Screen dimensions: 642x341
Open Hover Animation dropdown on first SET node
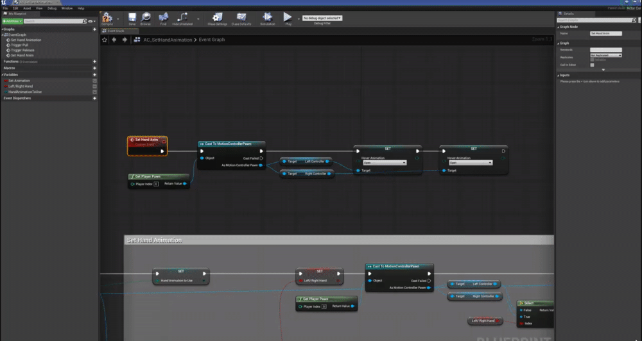[x=385, y=163]
